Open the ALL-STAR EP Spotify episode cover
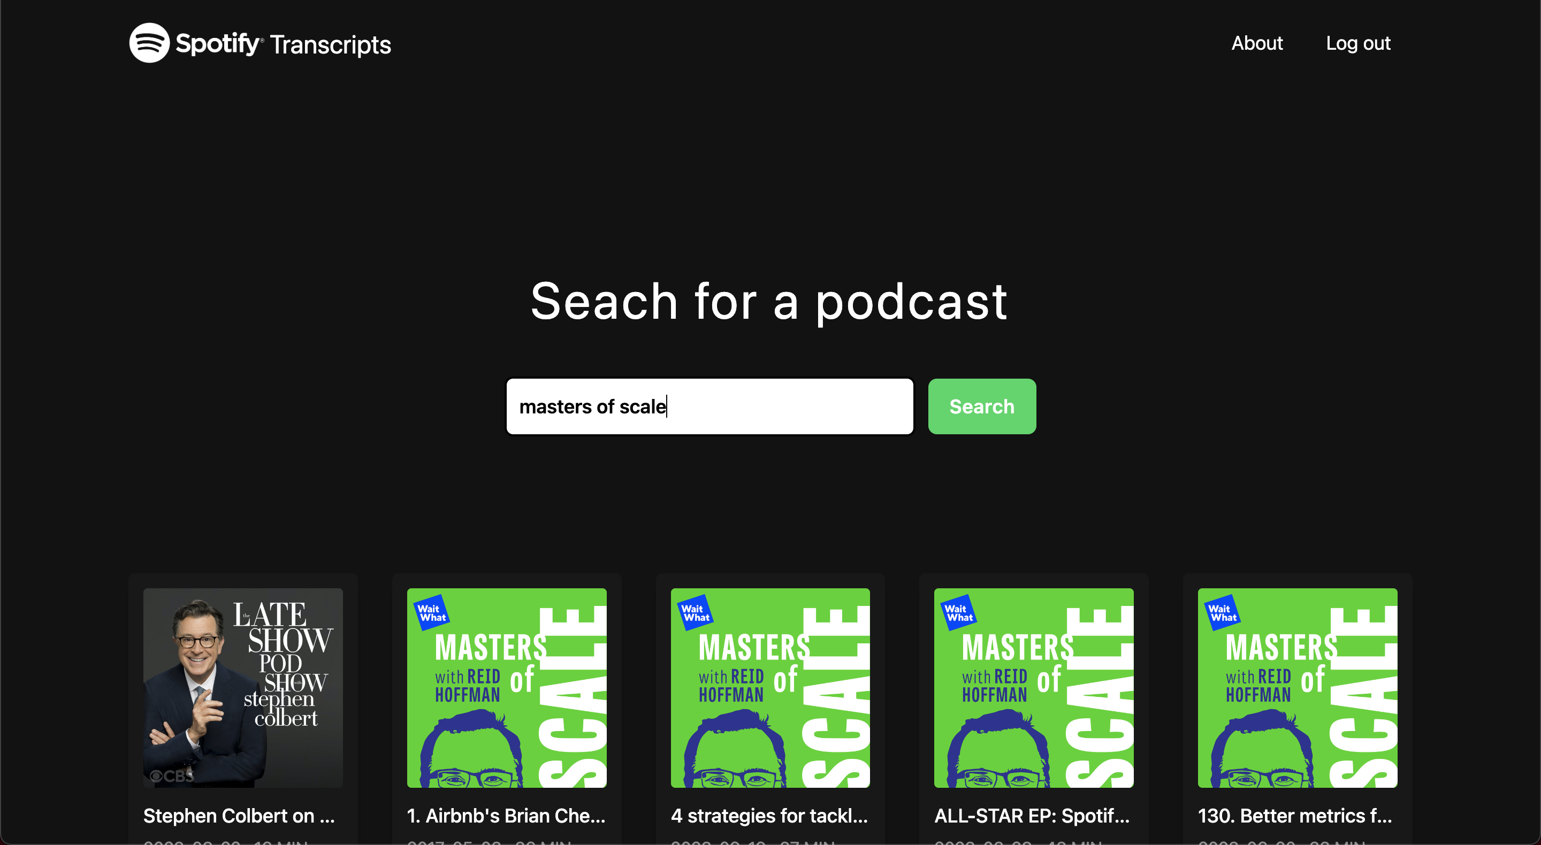This screenshot has height=845, width=1541. [x=1033, y=687]
